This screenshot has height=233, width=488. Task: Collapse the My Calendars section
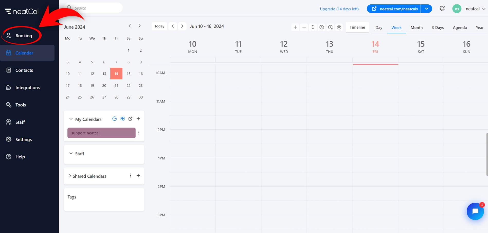71,119
